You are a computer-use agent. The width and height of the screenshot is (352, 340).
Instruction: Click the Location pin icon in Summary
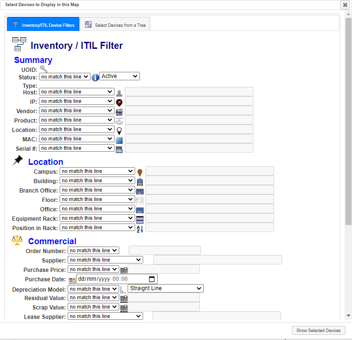(119, 131)
